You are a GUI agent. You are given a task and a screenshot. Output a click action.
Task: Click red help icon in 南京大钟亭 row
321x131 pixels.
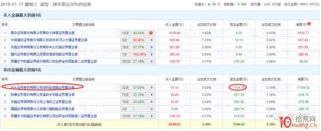[x=151, y=33]
